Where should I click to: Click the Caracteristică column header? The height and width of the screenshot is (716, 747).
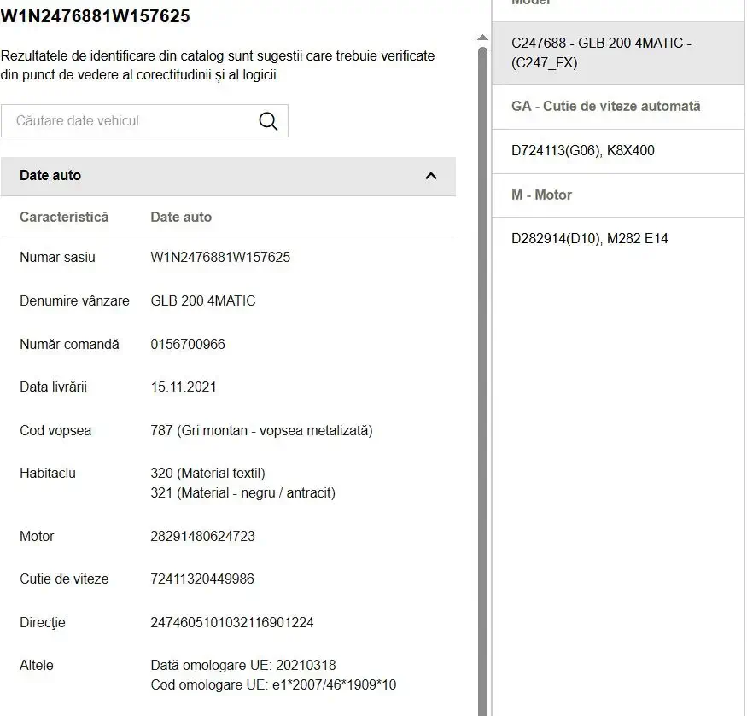tap(64, 218)
